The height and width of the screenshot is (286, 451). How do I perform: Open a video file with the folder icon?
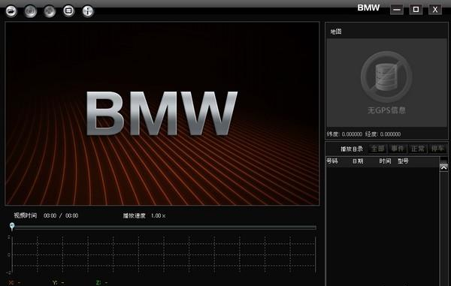point(11,11)
